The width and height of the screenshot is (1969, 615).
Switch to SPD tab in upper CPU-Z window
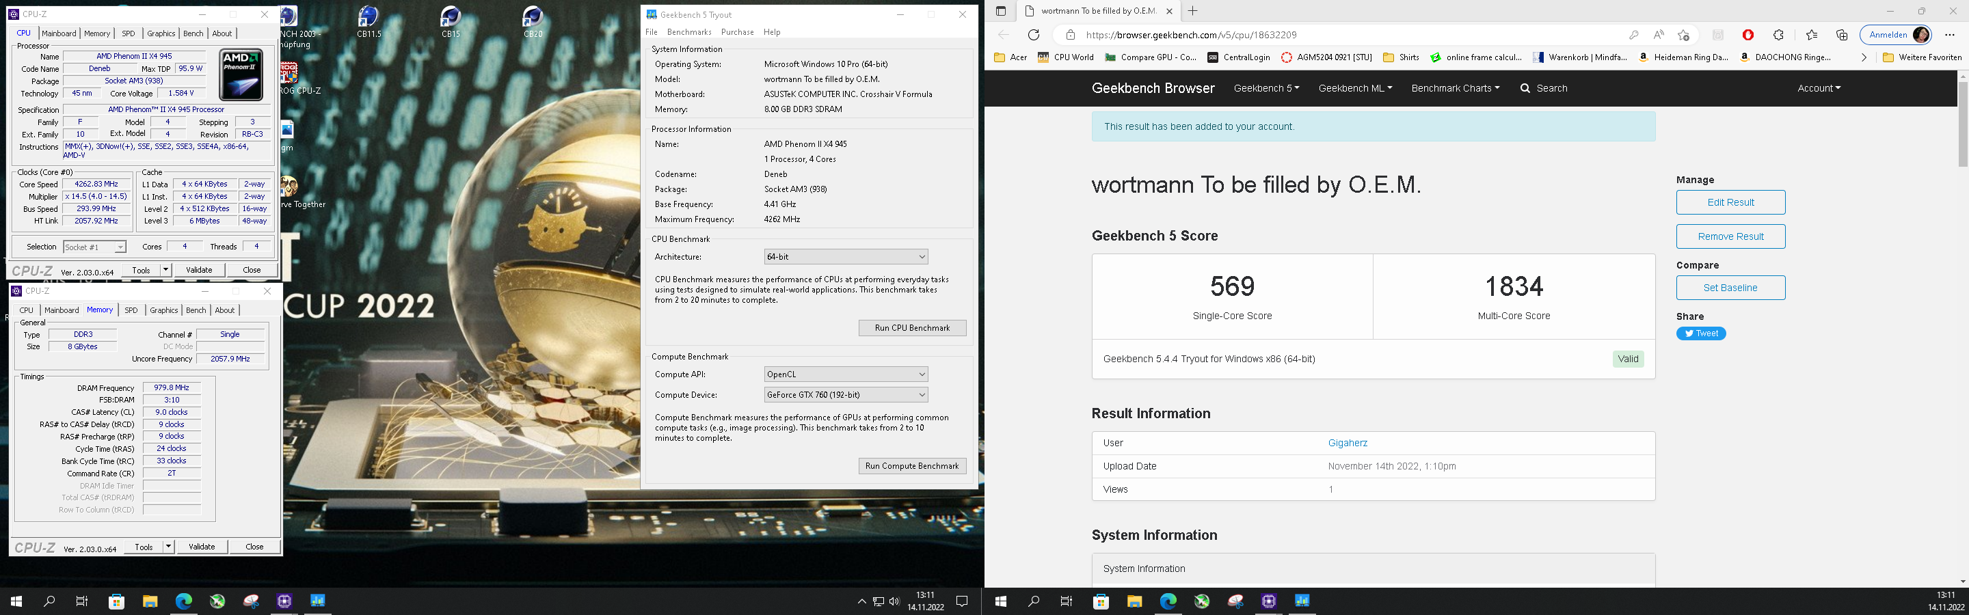(x=129, y=33)
